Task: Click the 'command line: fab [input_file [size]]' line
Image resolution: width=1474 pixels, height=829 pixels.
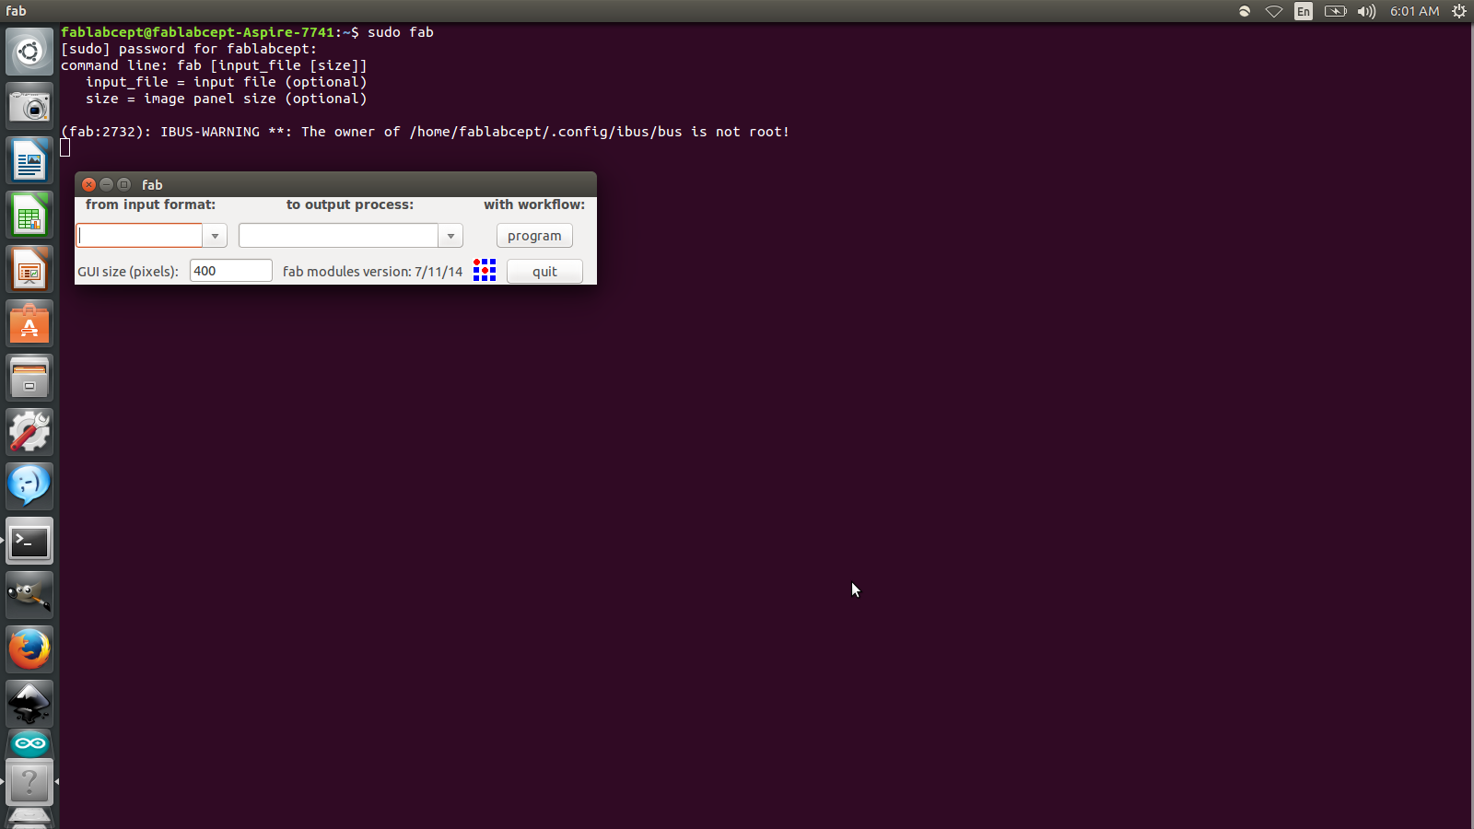Action: 214,65
